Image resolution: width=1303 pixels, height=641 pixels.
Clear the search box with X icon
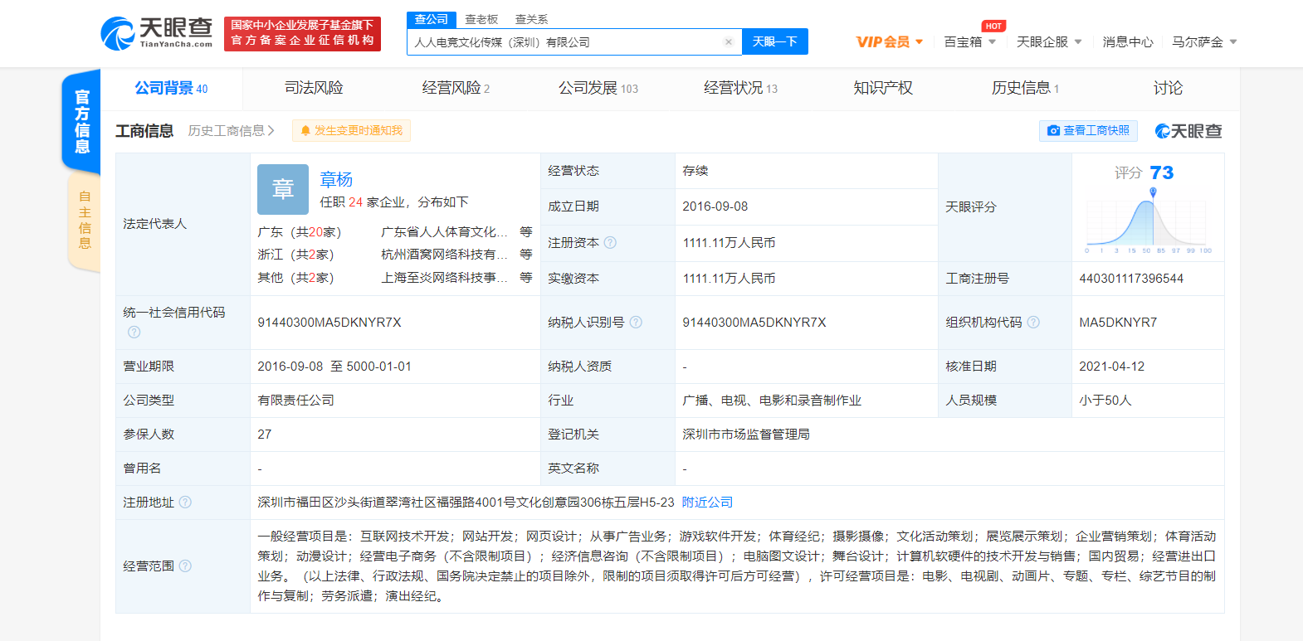(x=728, y=41)
